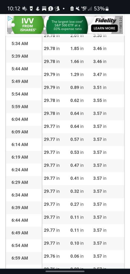The image size is (130, 274).
Task: Tap the 3.51 in accumulation value
Action: click(100, 87)
